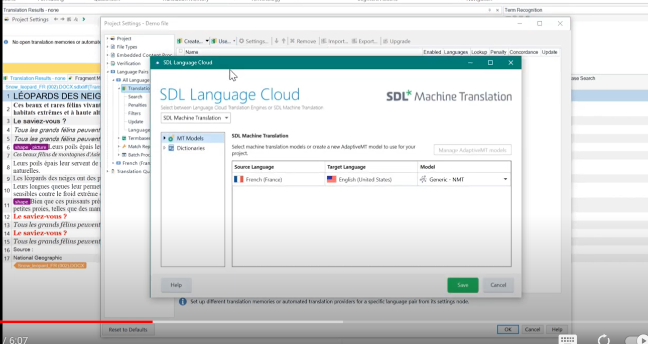Click Upgrade icon in Project Settings toolbar
Screen dimensions: 648x344
(386, 41)
